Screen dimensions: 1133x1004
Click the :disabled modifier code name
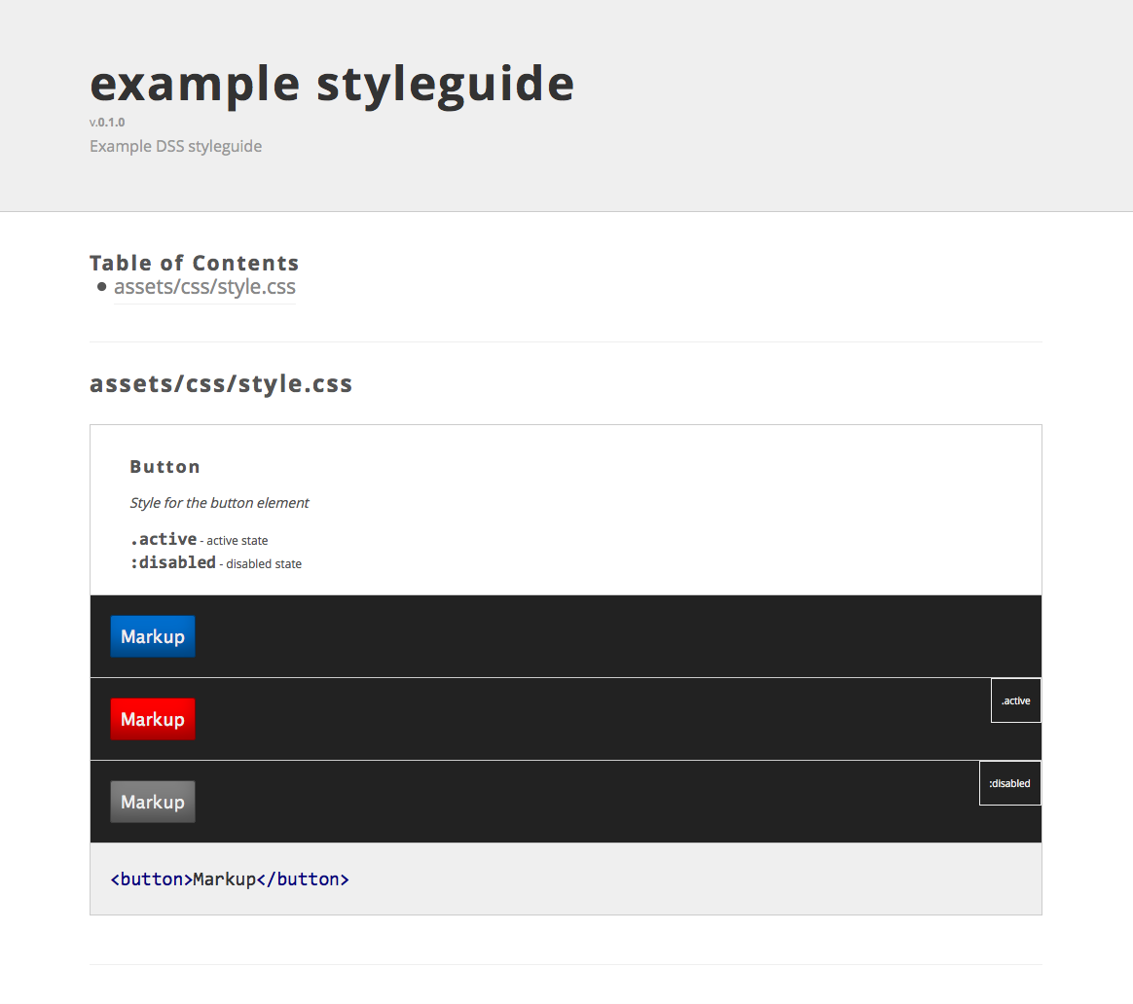coord(172,562)
